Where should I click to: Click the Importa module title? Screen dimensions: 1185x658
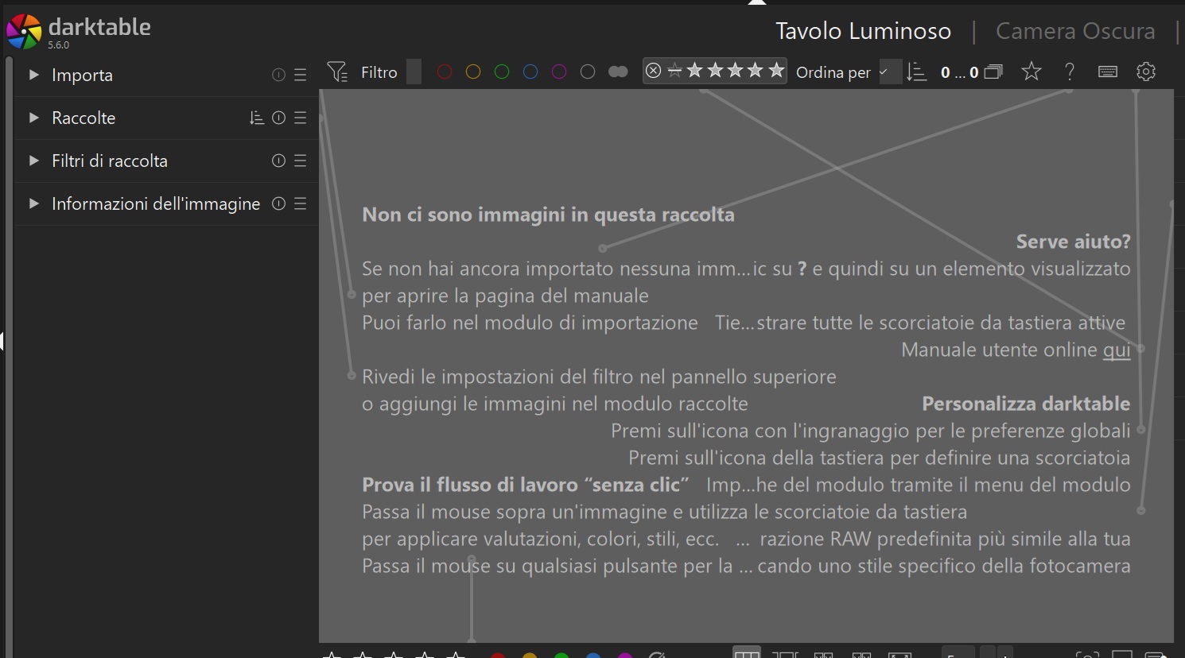point(82,75)
